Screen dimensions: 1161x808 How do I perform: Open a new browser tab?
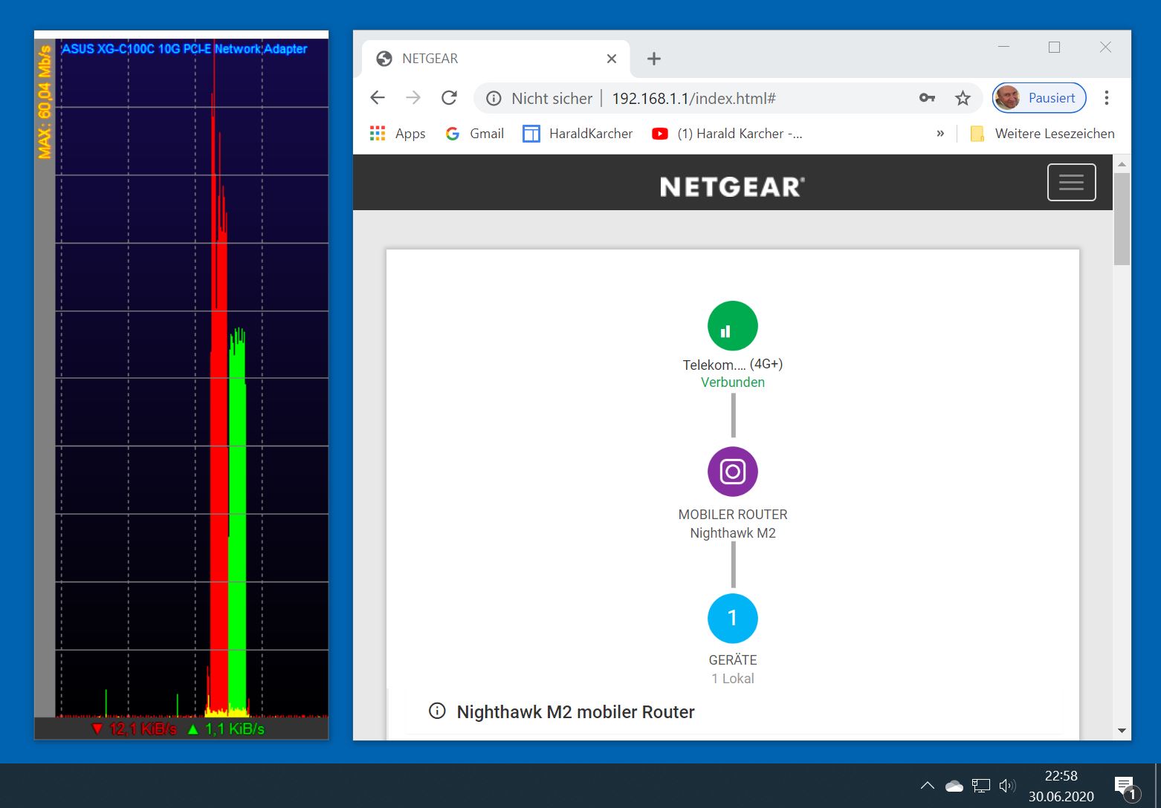[x=654, y=59]
